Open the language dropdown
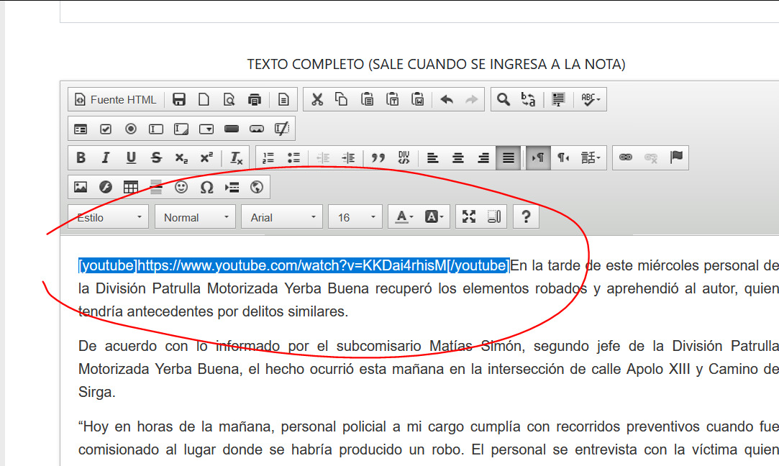Image resolution: width=779 pixels, height=466 pixels. coord(591,158)
